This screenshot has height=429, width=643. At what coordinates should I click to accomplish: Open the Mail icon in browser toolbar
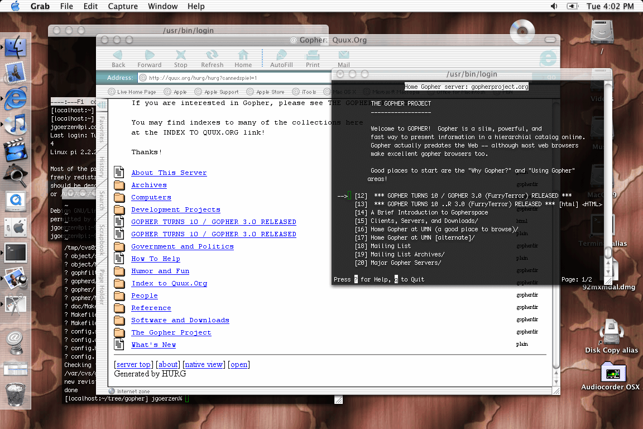[344, 55]
